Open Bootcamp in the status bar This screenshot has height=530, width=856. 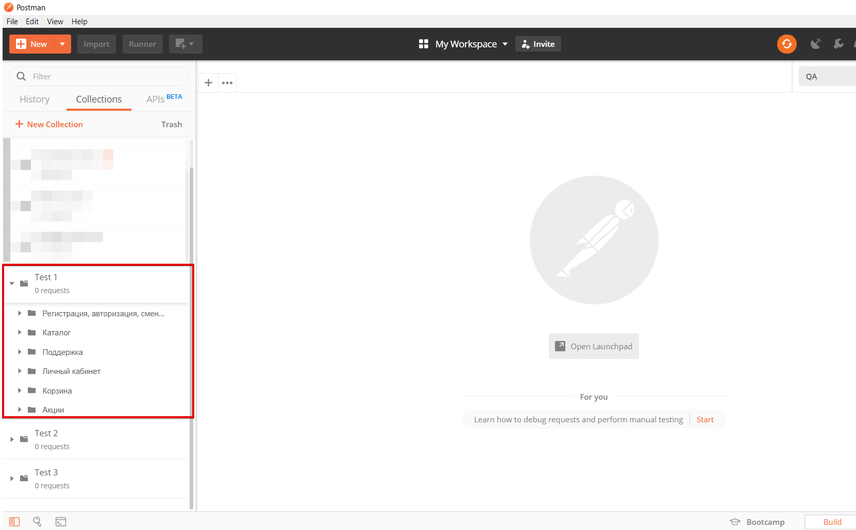point(757,522)
